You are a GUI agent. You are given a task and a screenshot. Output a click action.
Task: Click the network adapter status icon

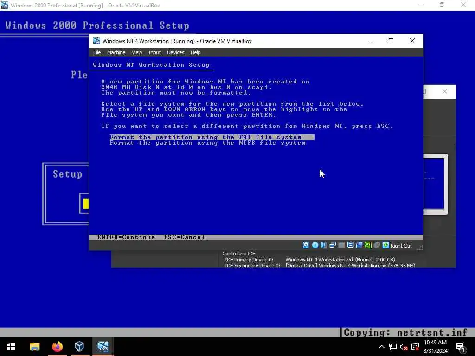tap(333, 245)
